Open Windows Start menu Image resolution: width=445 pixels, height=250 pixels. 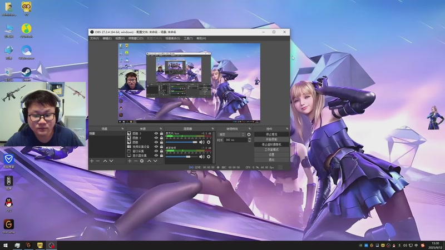6,245
